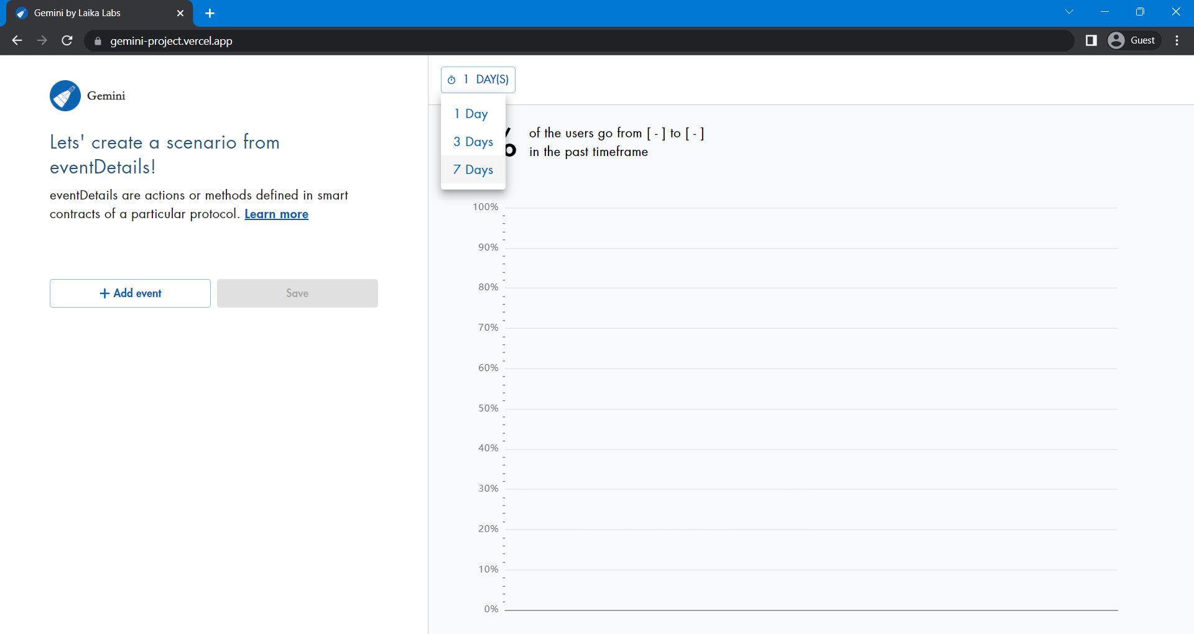Open the side panel icon

(1091, 40)
